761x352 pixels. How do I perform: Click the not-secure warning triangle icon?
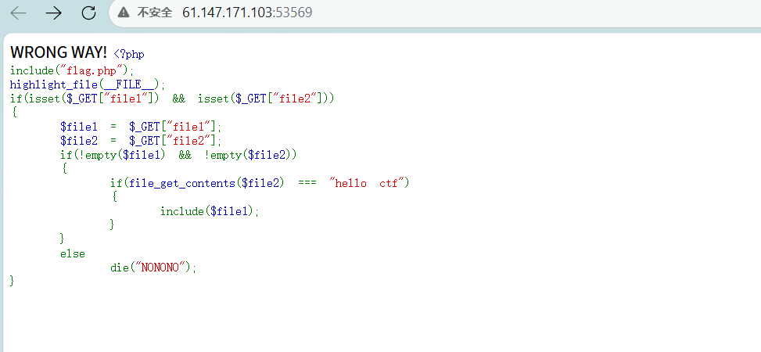pos(124,13)
